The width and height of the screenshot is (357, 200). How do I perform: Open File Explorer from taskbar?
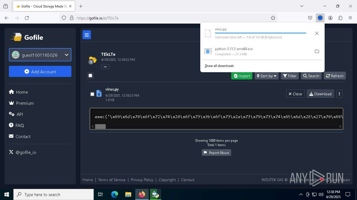[128, 194]
